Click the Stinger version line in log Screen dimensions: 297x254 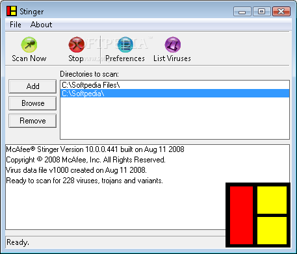coord(95,149)
